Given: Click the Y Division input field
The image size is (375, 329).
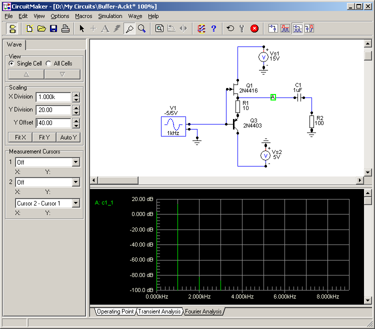Looking at the screenshot, I should click(54, 110).
